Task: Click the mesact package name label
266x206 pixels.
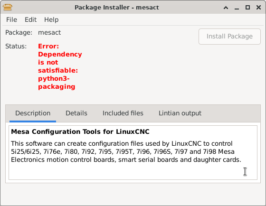Action: point(49,32)
